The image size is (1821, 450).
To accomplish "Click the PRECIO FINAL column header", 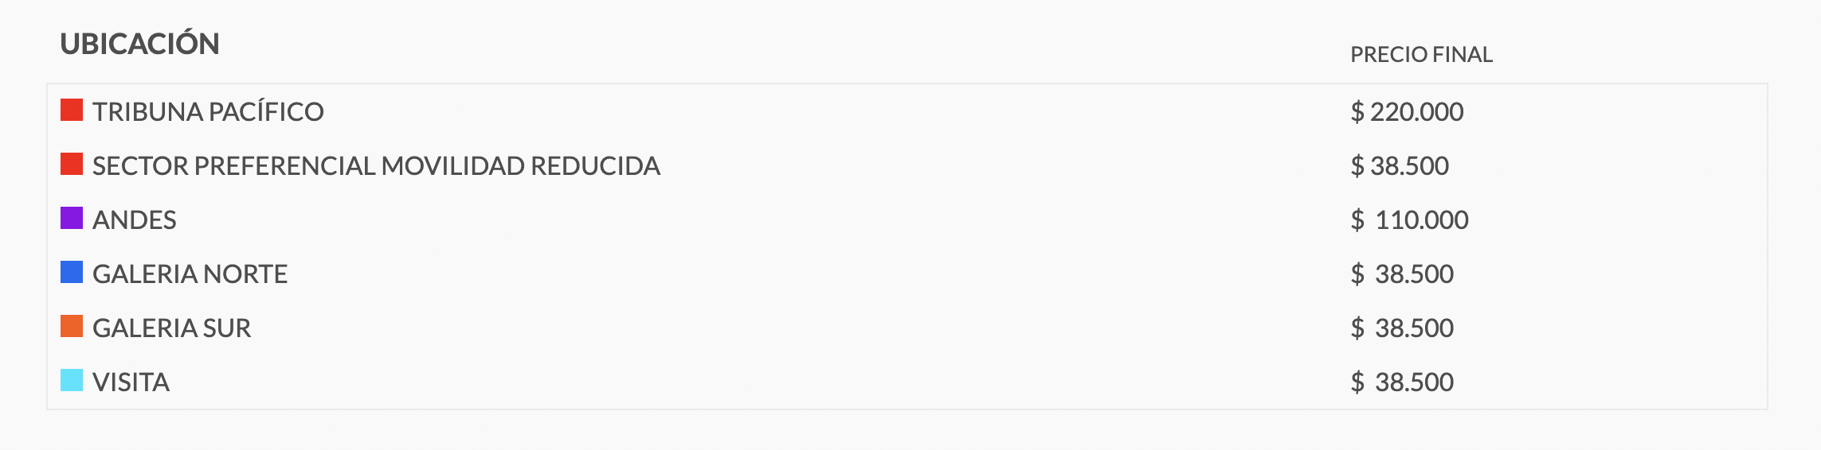I will pos(1421,54).
